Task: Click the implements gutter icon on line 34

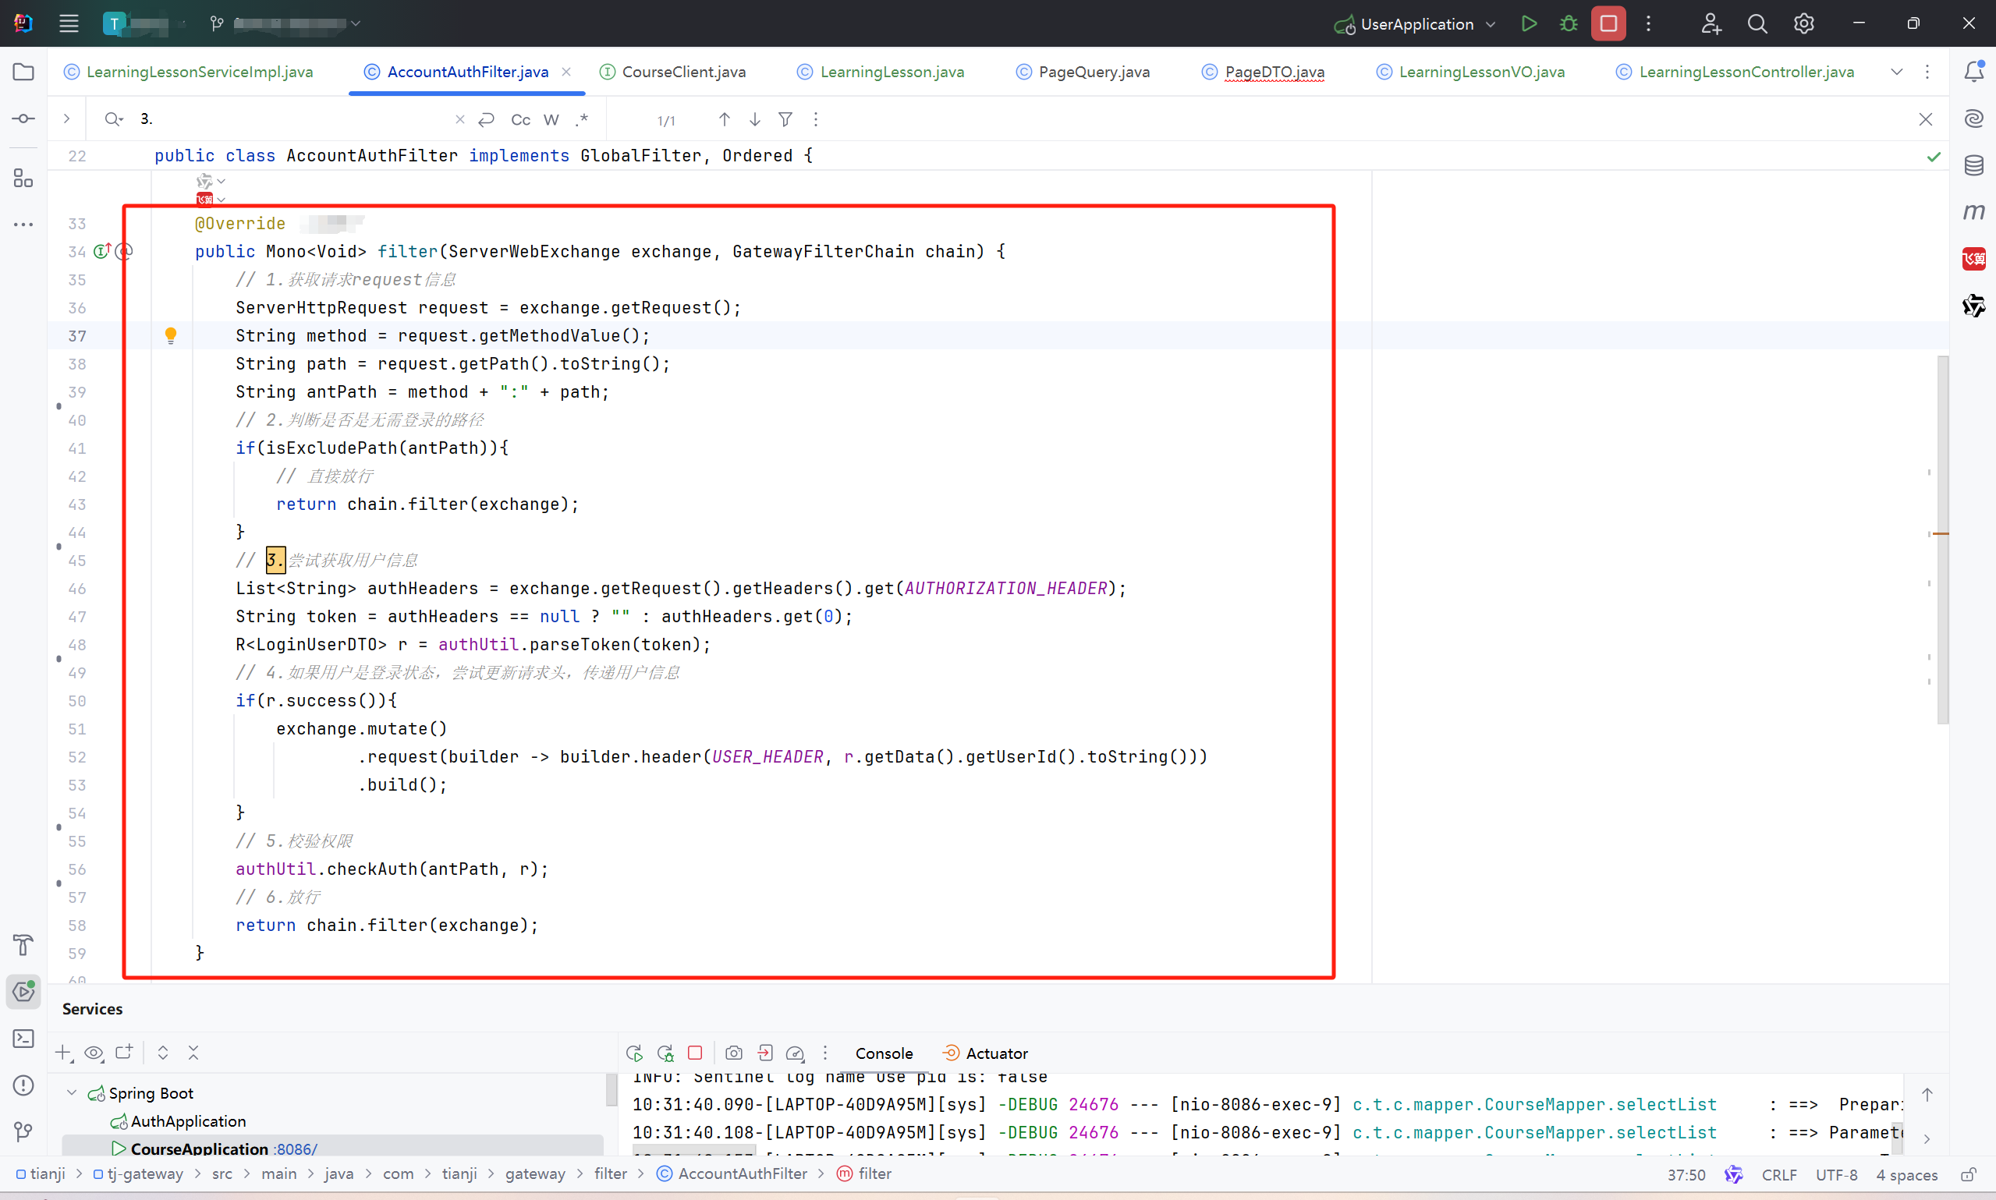Action: pyautogui.click(x=103, y=252)
